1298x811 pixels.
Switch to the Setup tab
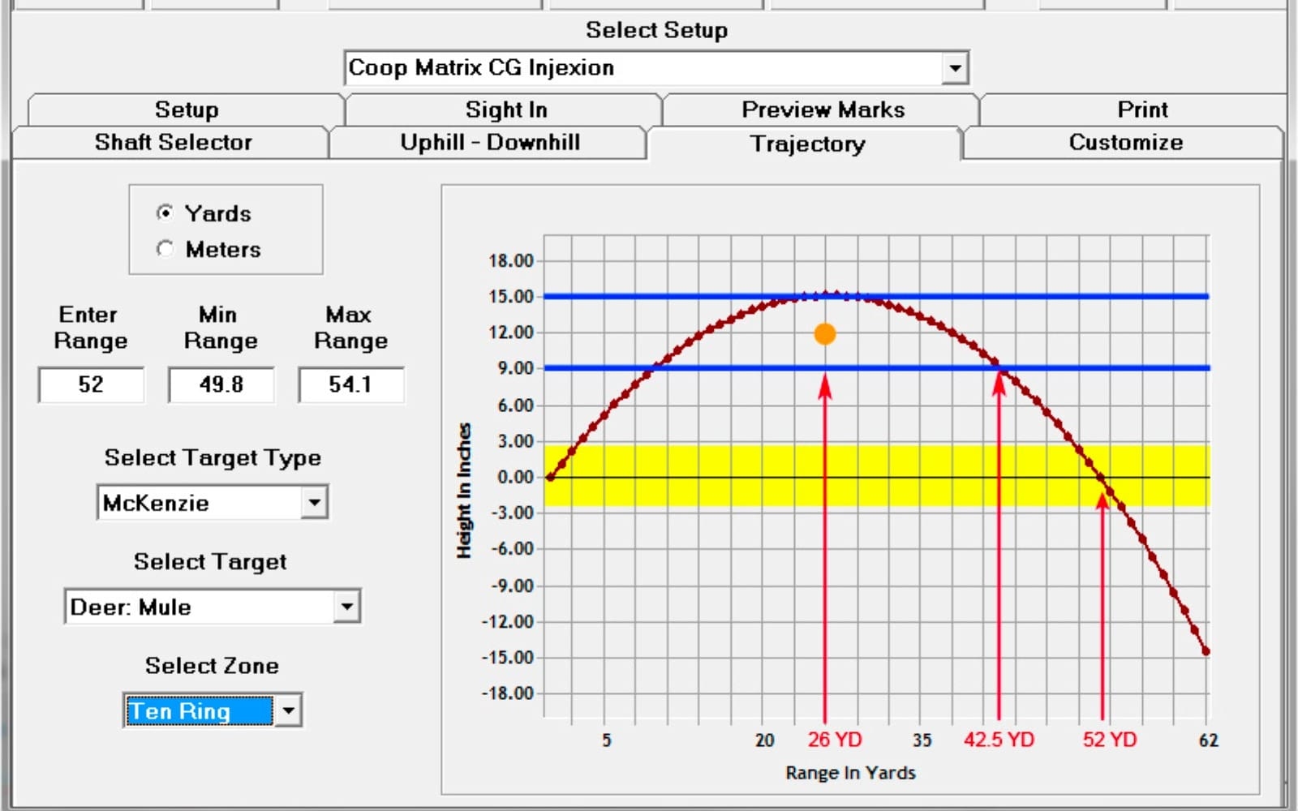[186, 109]
